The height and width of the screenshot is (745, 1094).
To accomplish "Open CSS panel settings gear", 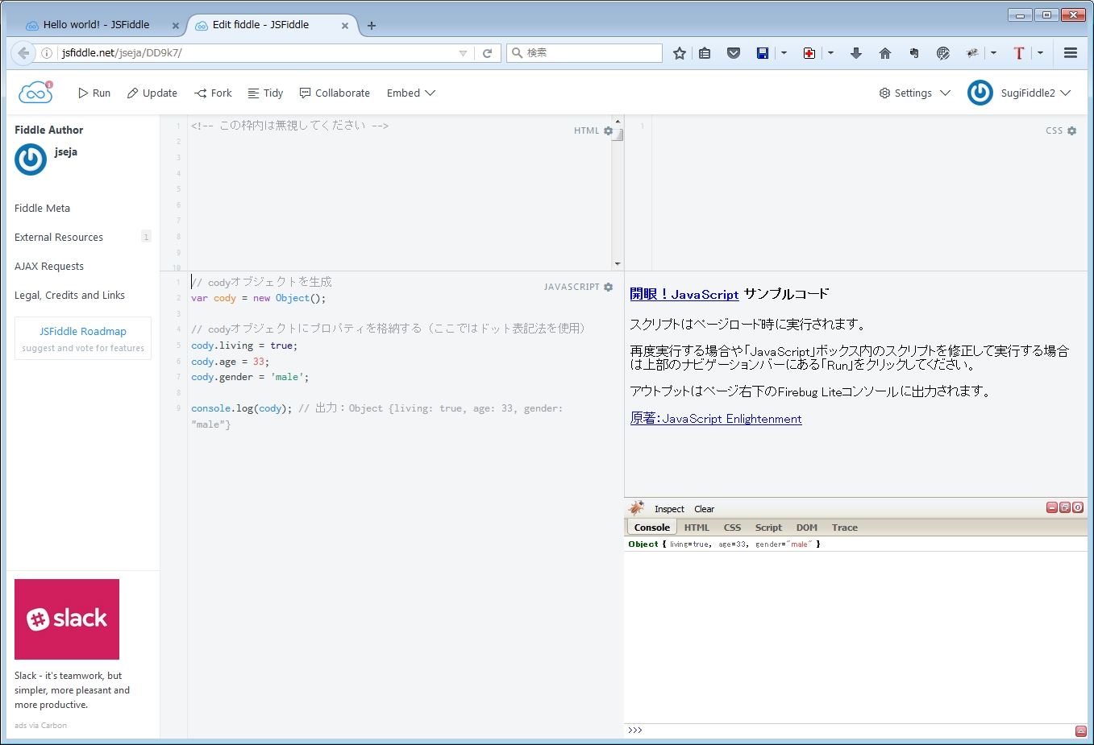I will point(1071,130).
